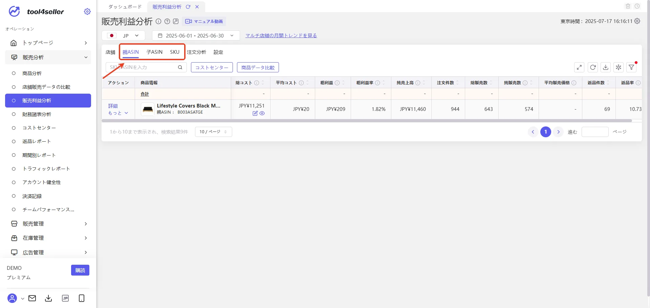Click the edit cost pencil icon
This screenshot has width=650, height=308.
[255, 113]
